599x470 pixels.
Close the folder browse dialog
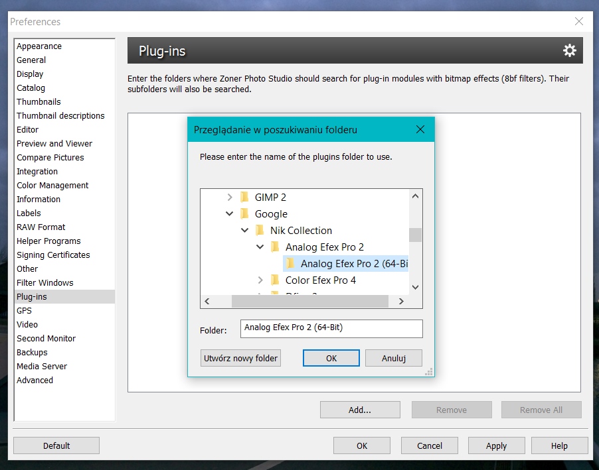420,130
